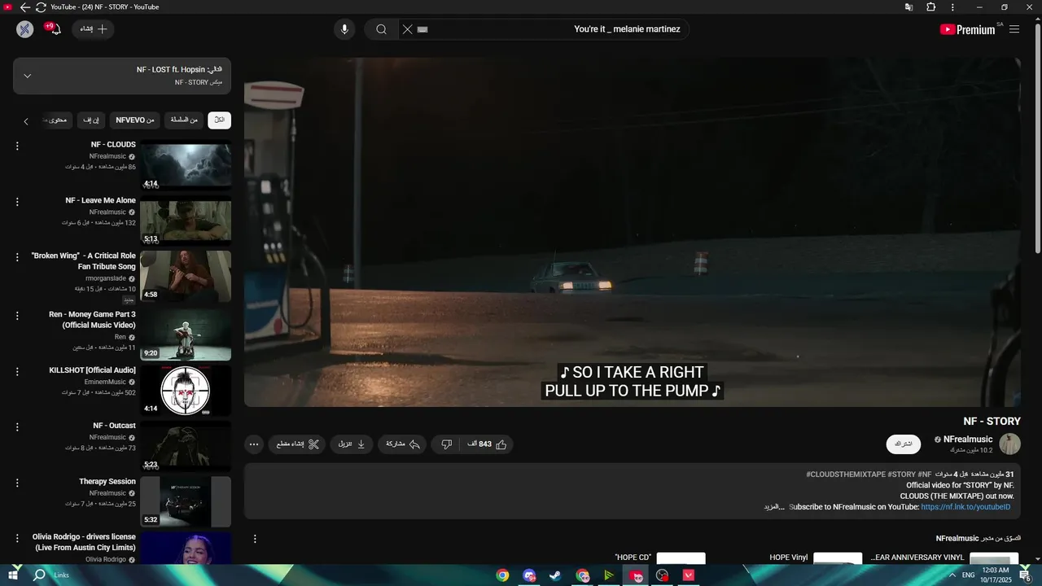The image size is (1042, 586).
Task: Play the Broken Wing tribute song thumbnail
Action: click(186, 276)
